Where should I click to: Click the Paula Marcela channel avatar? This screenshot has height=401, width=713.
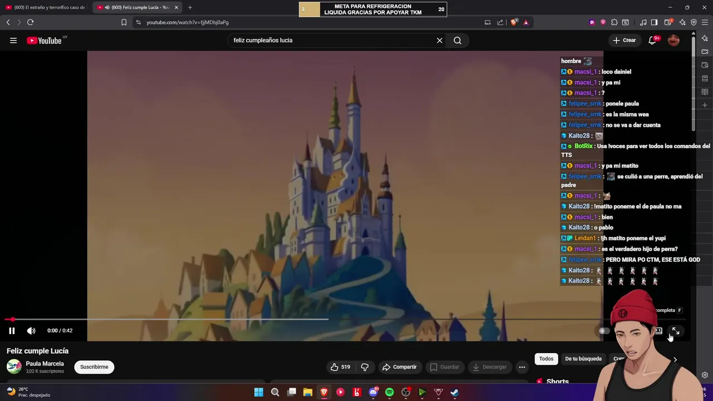pyautogui.click(x=14, y=366)
